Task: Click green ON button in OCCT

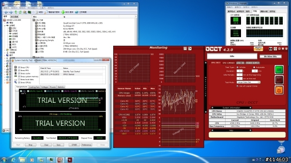Action: (279, 70)
